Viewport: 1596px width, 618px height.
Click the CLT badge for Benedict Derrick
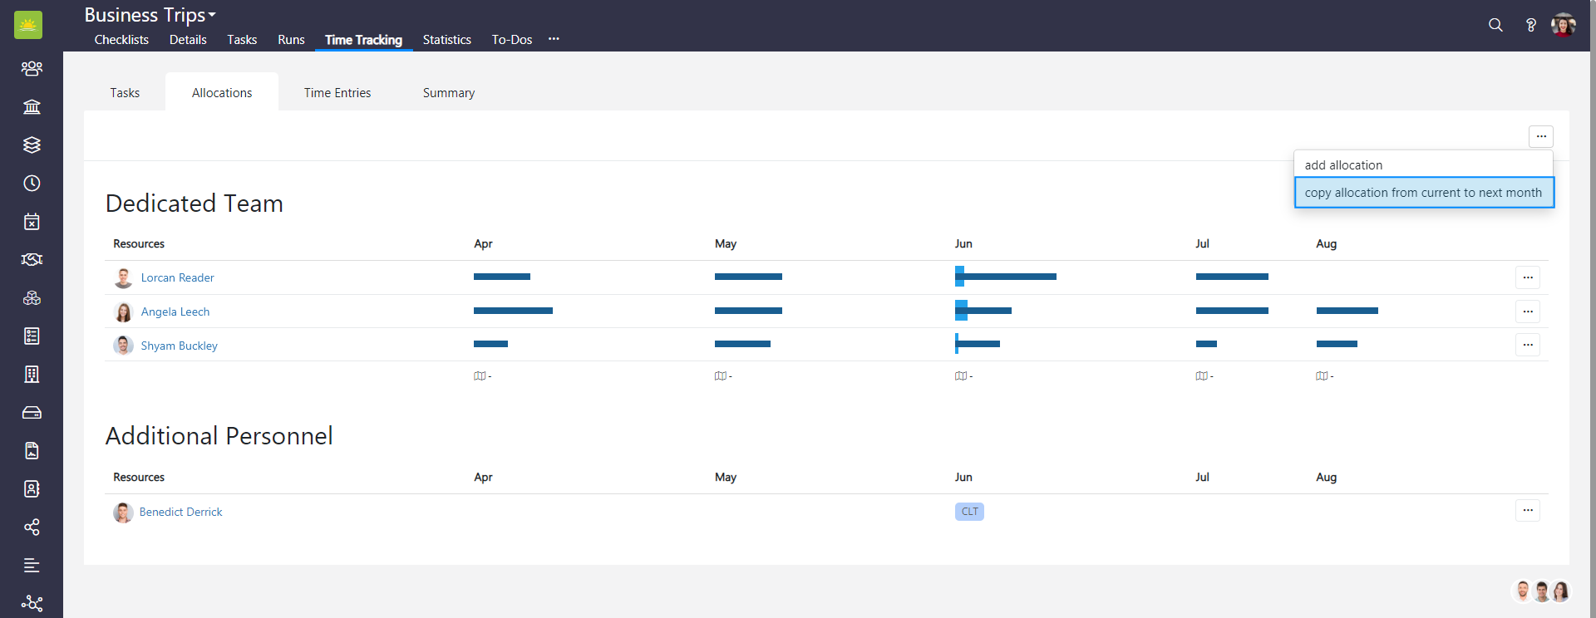pyautogui.click(x=969, y=512)
